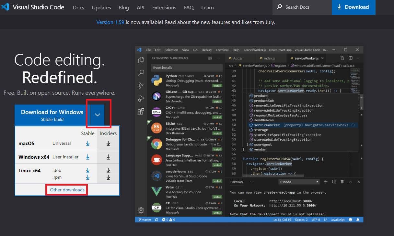This screenshot has height=236, width=394.
Task: Download Windows x64 Insiders build arrow
Action: 108,157
